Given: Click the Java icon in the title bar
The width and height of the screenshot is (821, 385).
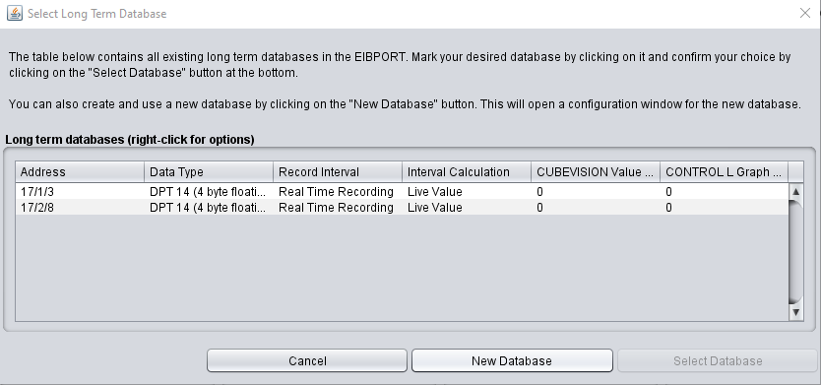Looking at the screenshot, I should coord(15,13).
